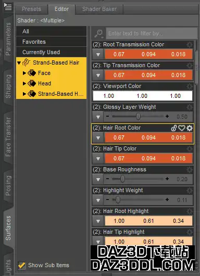Click the Face surface icon
200x276 pixels.
32,73
